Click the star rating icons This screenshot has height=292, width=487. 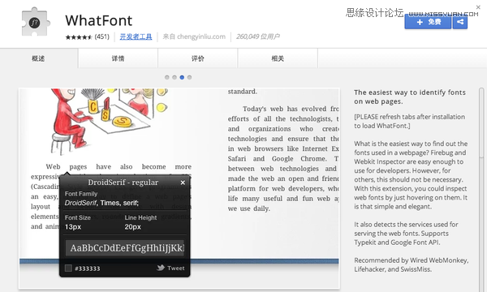79,37
